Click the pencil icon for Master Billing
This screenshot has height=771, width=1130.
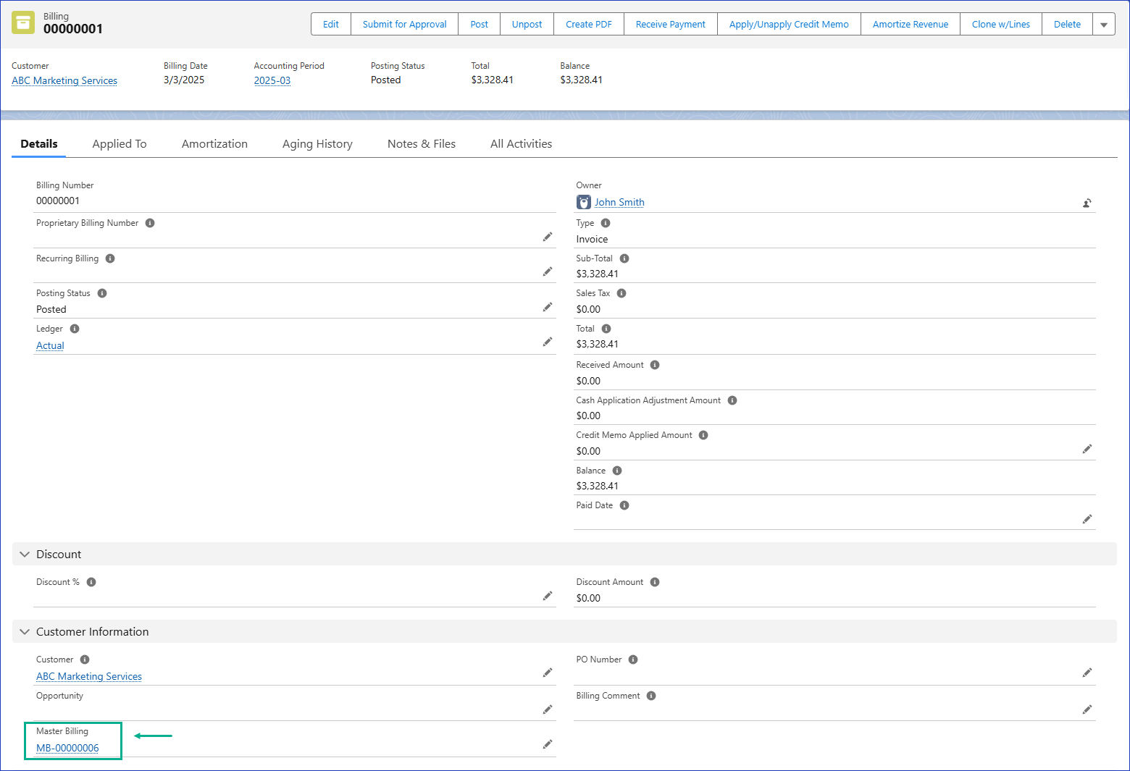(548, 744)
